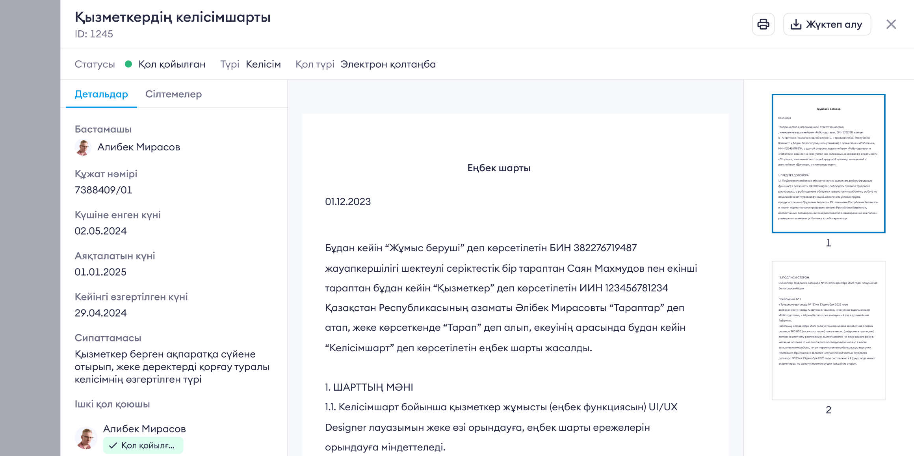Click initiator name Алибек Мирасов
This screenshot has height=456, width=914.
click(x=139, y=147)
